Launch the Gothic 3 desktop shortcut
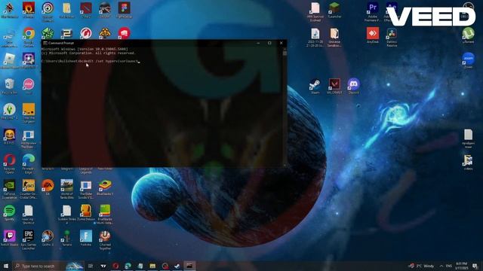The width and height of the screenshot is (483, 271). pos(48,238)
